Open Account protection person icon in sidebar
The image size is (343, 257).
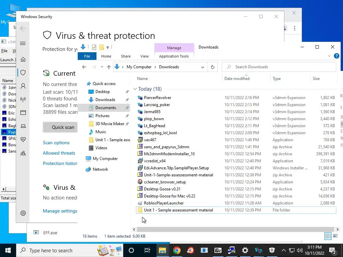coord(23,86)
